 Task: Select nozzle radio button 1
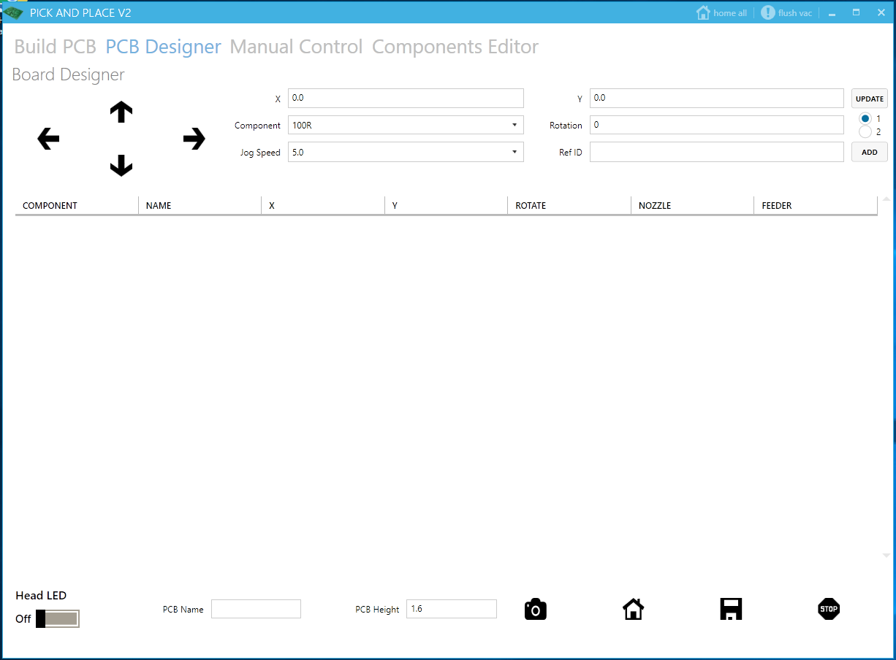click(x=865, y=118)
